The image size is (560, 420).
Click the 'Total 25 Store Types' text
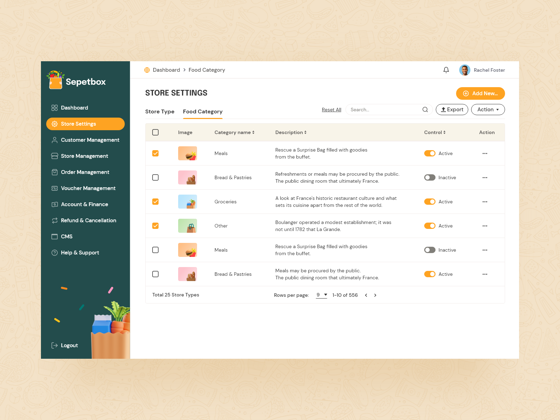(x=176, y=295)
